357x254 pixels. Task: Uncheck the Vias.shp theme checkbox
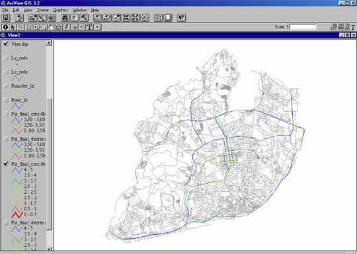coord(6,44)
